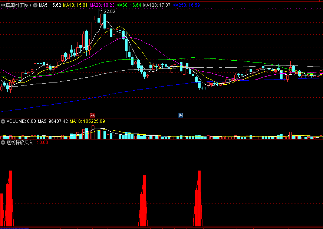The image size is (323, 229).
Task: Click the volume MA5: 96407.42 value
Action: tap(53, 121)
